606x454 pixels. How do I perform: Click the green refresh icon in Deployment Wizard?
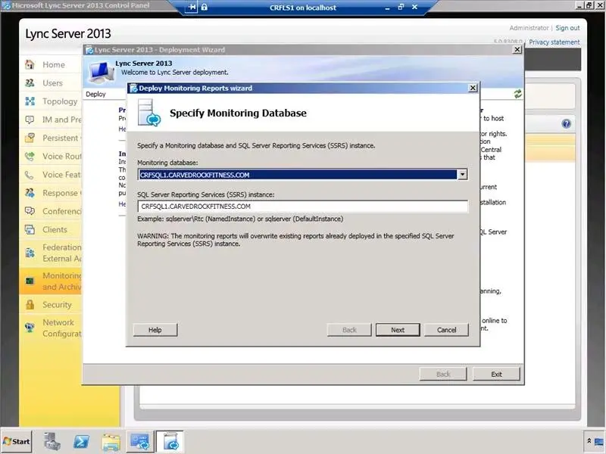[517, 94]
